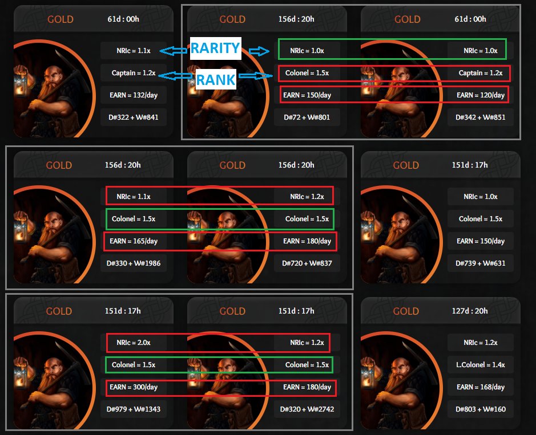
Task: Select Captain = 1.2x on card D#342 + W#851
Action: (x=480, y=73)
